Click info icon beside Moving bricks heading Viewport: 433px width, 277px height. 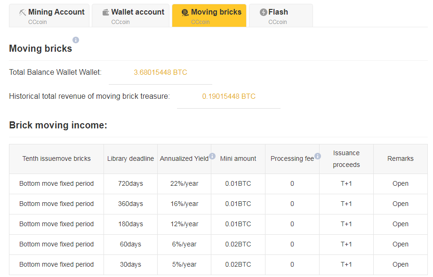76,40
